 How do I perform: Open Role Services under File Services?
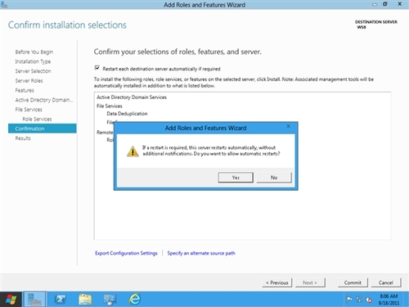(37, 119)
